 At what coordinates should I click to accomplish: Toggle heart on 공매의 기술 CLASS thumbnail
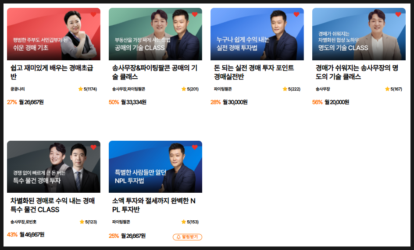195,14
